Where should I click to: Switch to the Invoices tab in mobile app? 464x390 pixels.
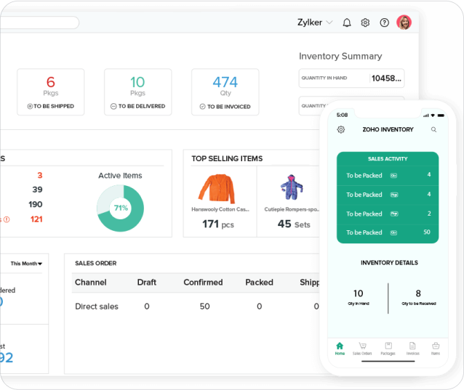pyautogui.click(x=413, y=349)
